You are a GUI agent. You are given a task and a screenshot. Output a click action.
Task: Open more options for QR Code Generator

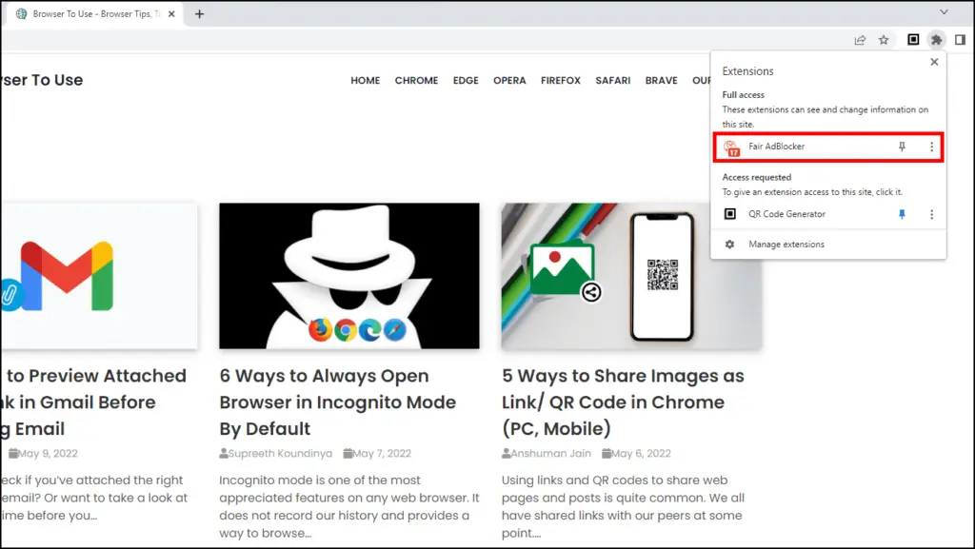(x=931, y=214)
